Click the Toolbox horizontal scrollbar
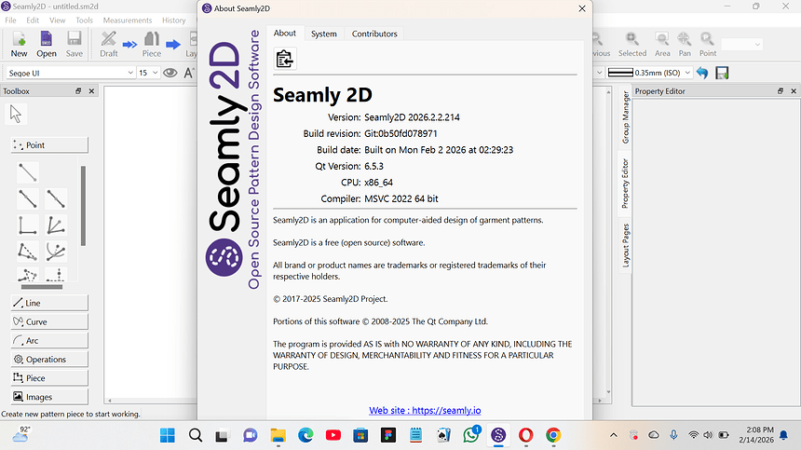This screenshot has width=801, height=450. 41,287
